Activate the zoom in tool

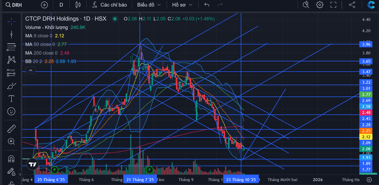pyautogui.click(x=11, y=141)
